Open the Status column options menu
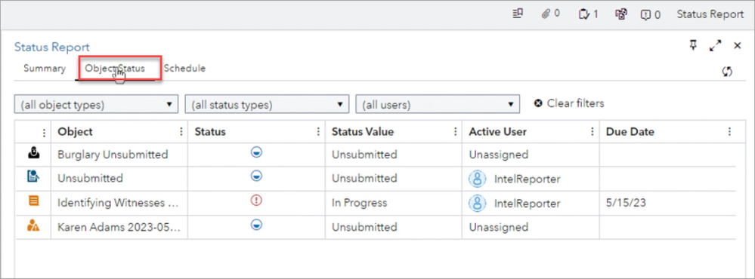This screenshot has width=755, height=279. [x=317, y=131]
